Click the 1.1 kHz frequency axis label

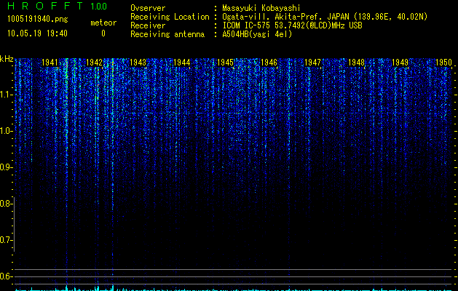[6, 95]
